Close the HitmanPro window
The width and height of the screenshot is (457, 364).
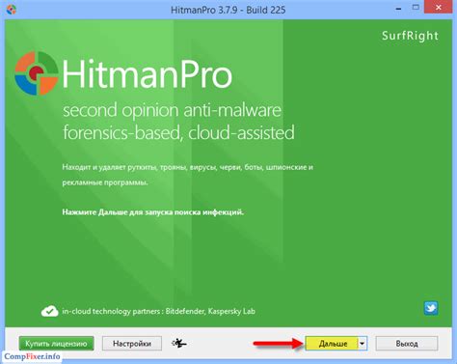(x=439, y=8)
